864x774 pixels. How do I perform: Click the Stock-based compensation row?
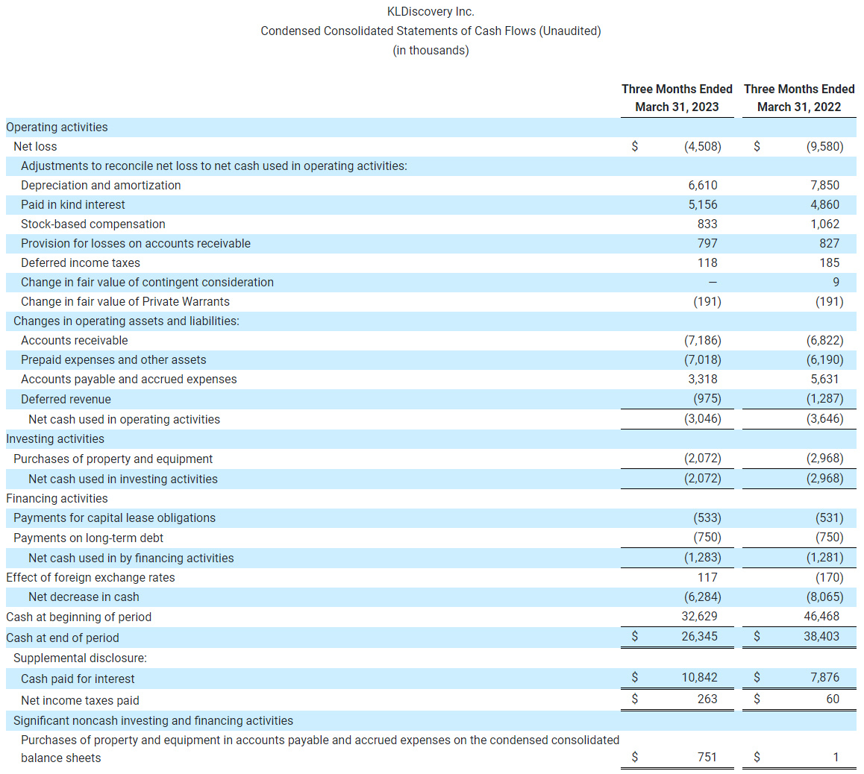[x=92, y=224]
